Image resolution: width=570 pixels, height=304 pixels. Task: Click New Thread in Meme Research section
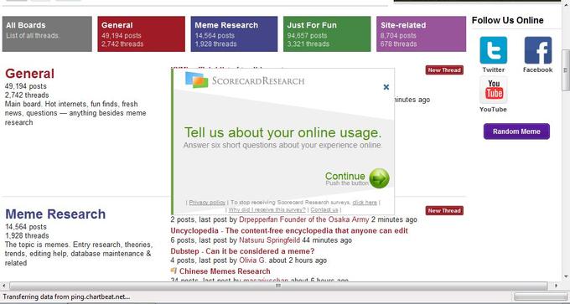tap(444, 211)
